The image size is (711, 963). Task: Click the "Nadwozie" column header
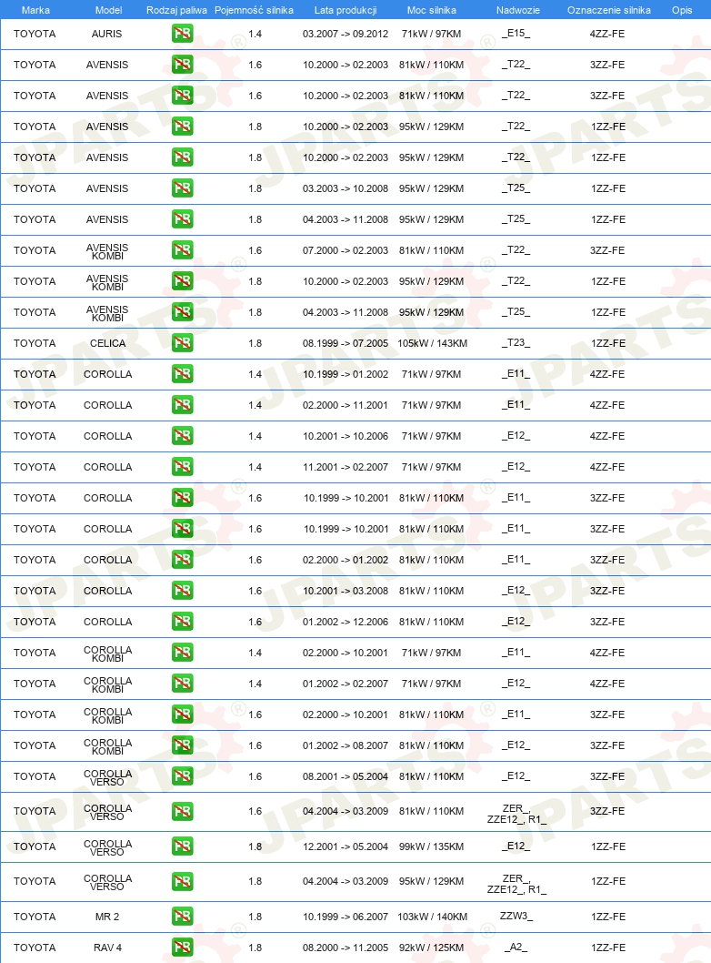pos(517,10)
